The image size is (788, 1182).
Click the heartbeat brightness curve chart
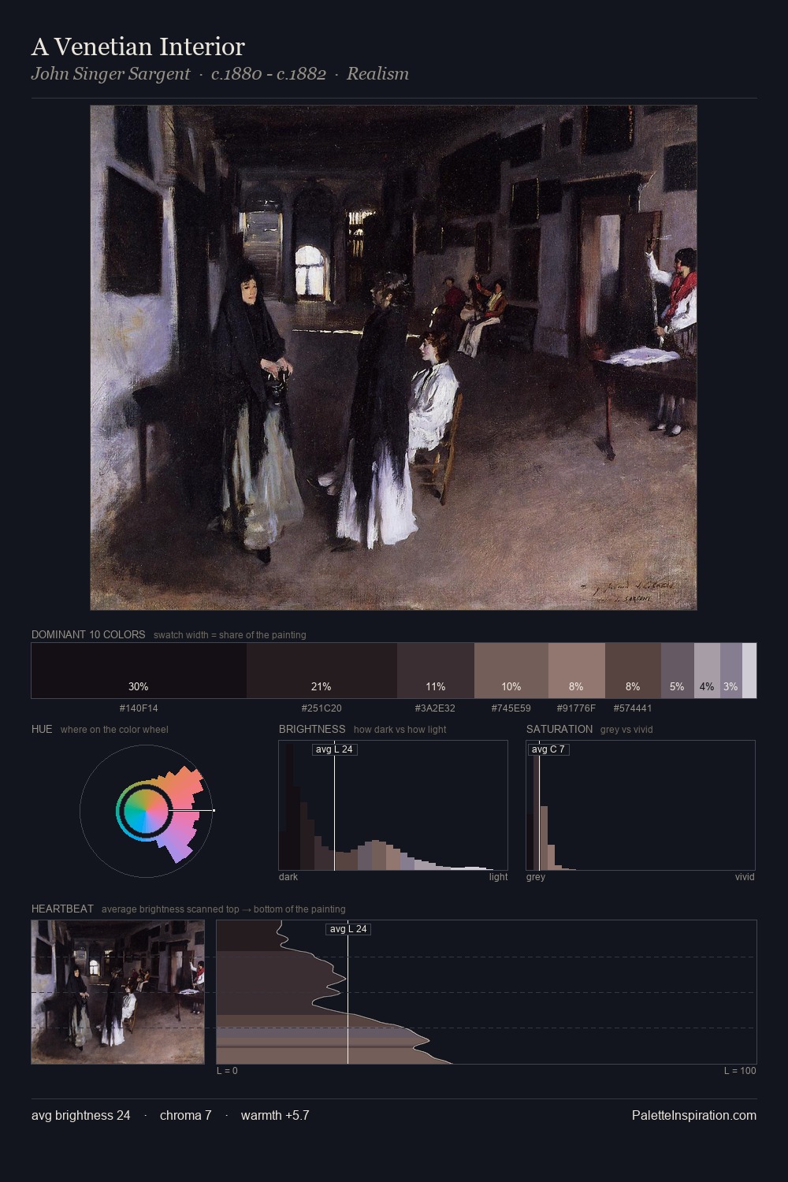486,992
